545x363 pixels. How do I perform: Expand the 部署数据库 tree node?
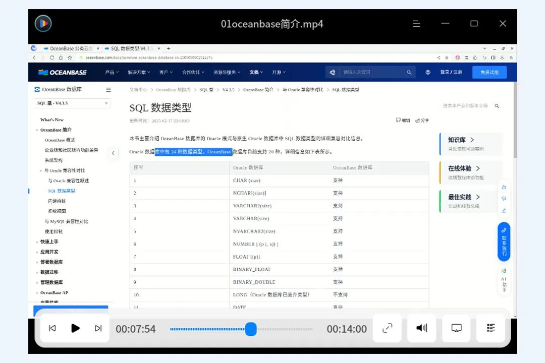click(x=37, y=262)
